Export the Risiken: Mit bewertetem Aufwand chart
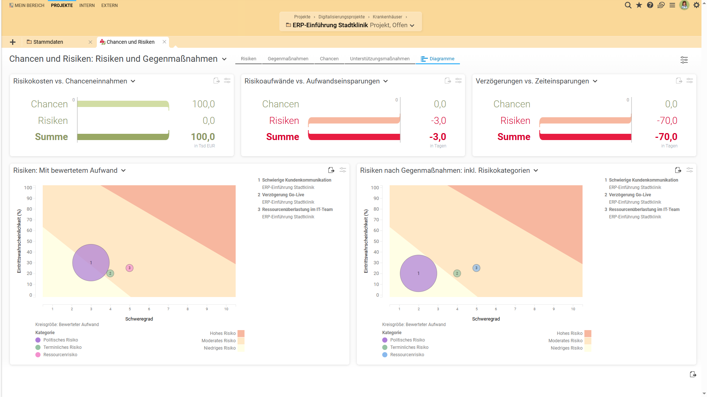Viewport: 707px width, 397px height. tap(331, 170)
